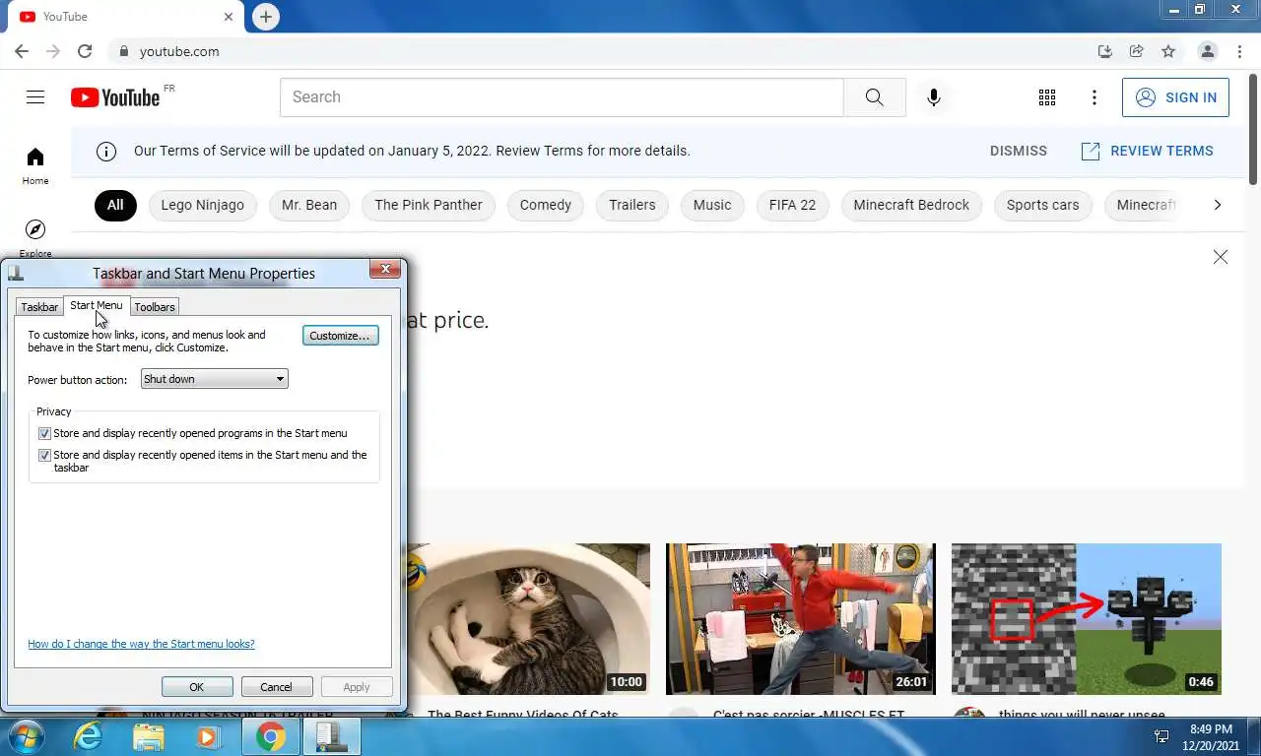Reload the YouTube page

[x=85, y=51]
